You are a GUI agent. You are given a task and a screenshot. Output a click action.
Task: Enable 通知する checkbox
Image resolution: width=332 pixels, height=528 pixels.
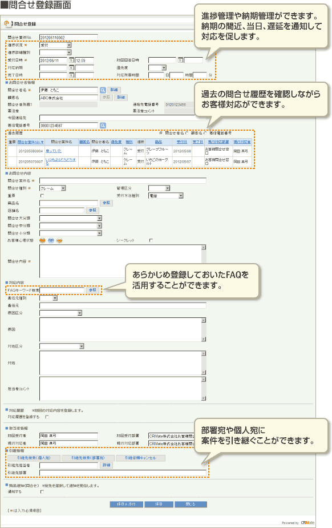(x=42, y=491)
